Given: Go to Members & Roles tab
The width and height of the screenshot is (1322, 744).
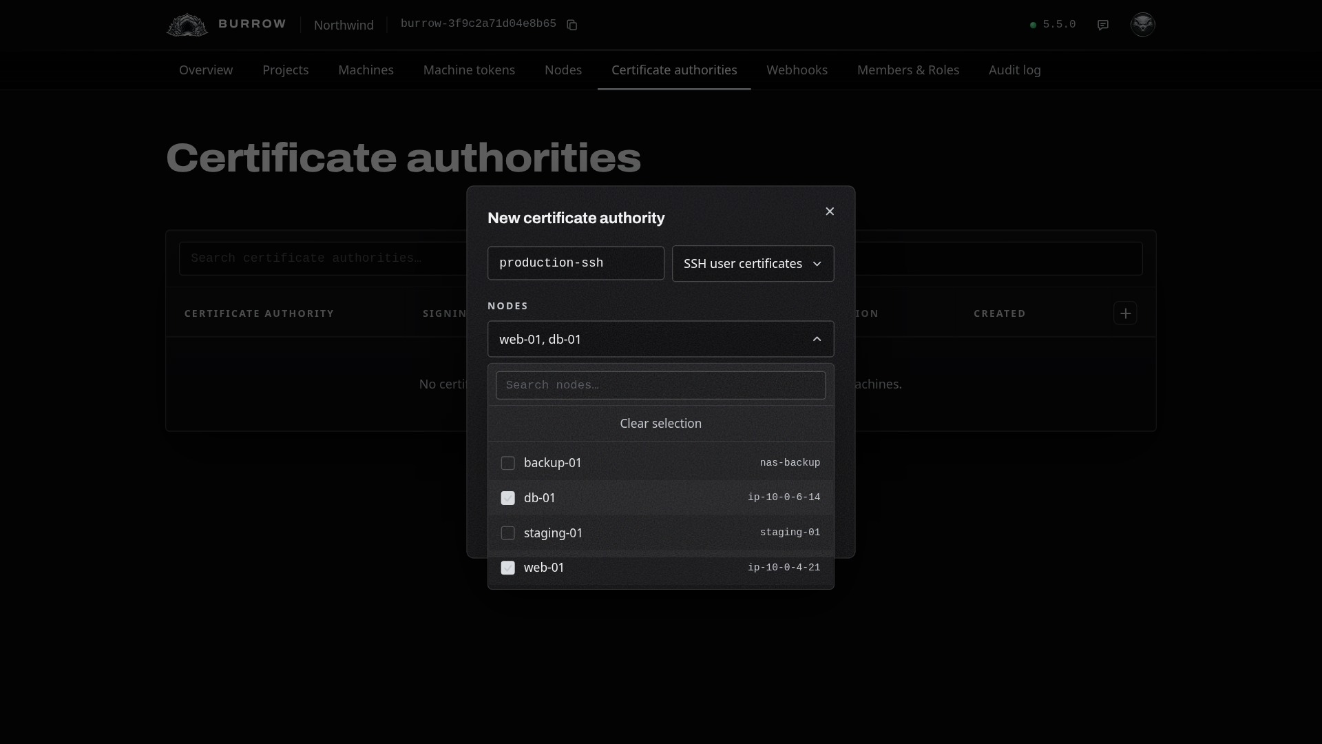Looking at the screenshot, I should [x=907, y=70].
